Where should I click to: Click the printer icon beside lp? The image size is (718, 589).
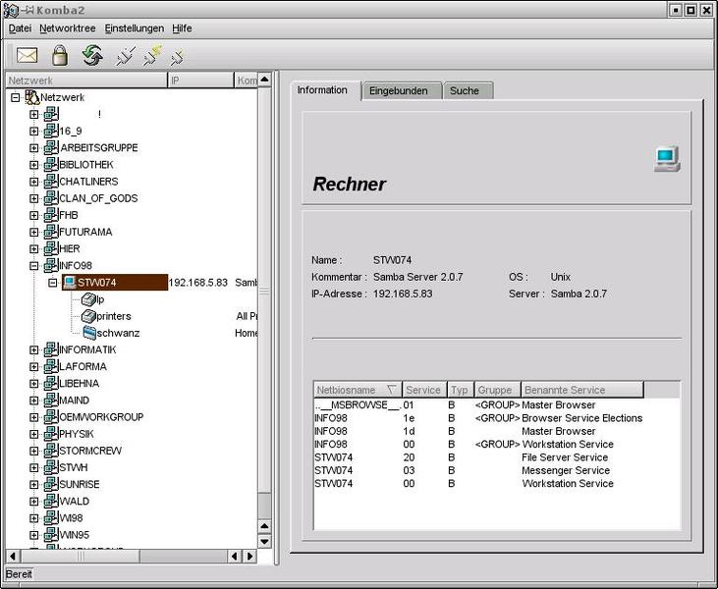tap(88, 299)
